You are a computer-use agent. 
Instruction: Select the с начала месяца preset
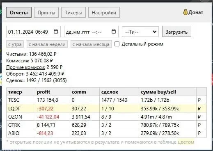[91, 44]
